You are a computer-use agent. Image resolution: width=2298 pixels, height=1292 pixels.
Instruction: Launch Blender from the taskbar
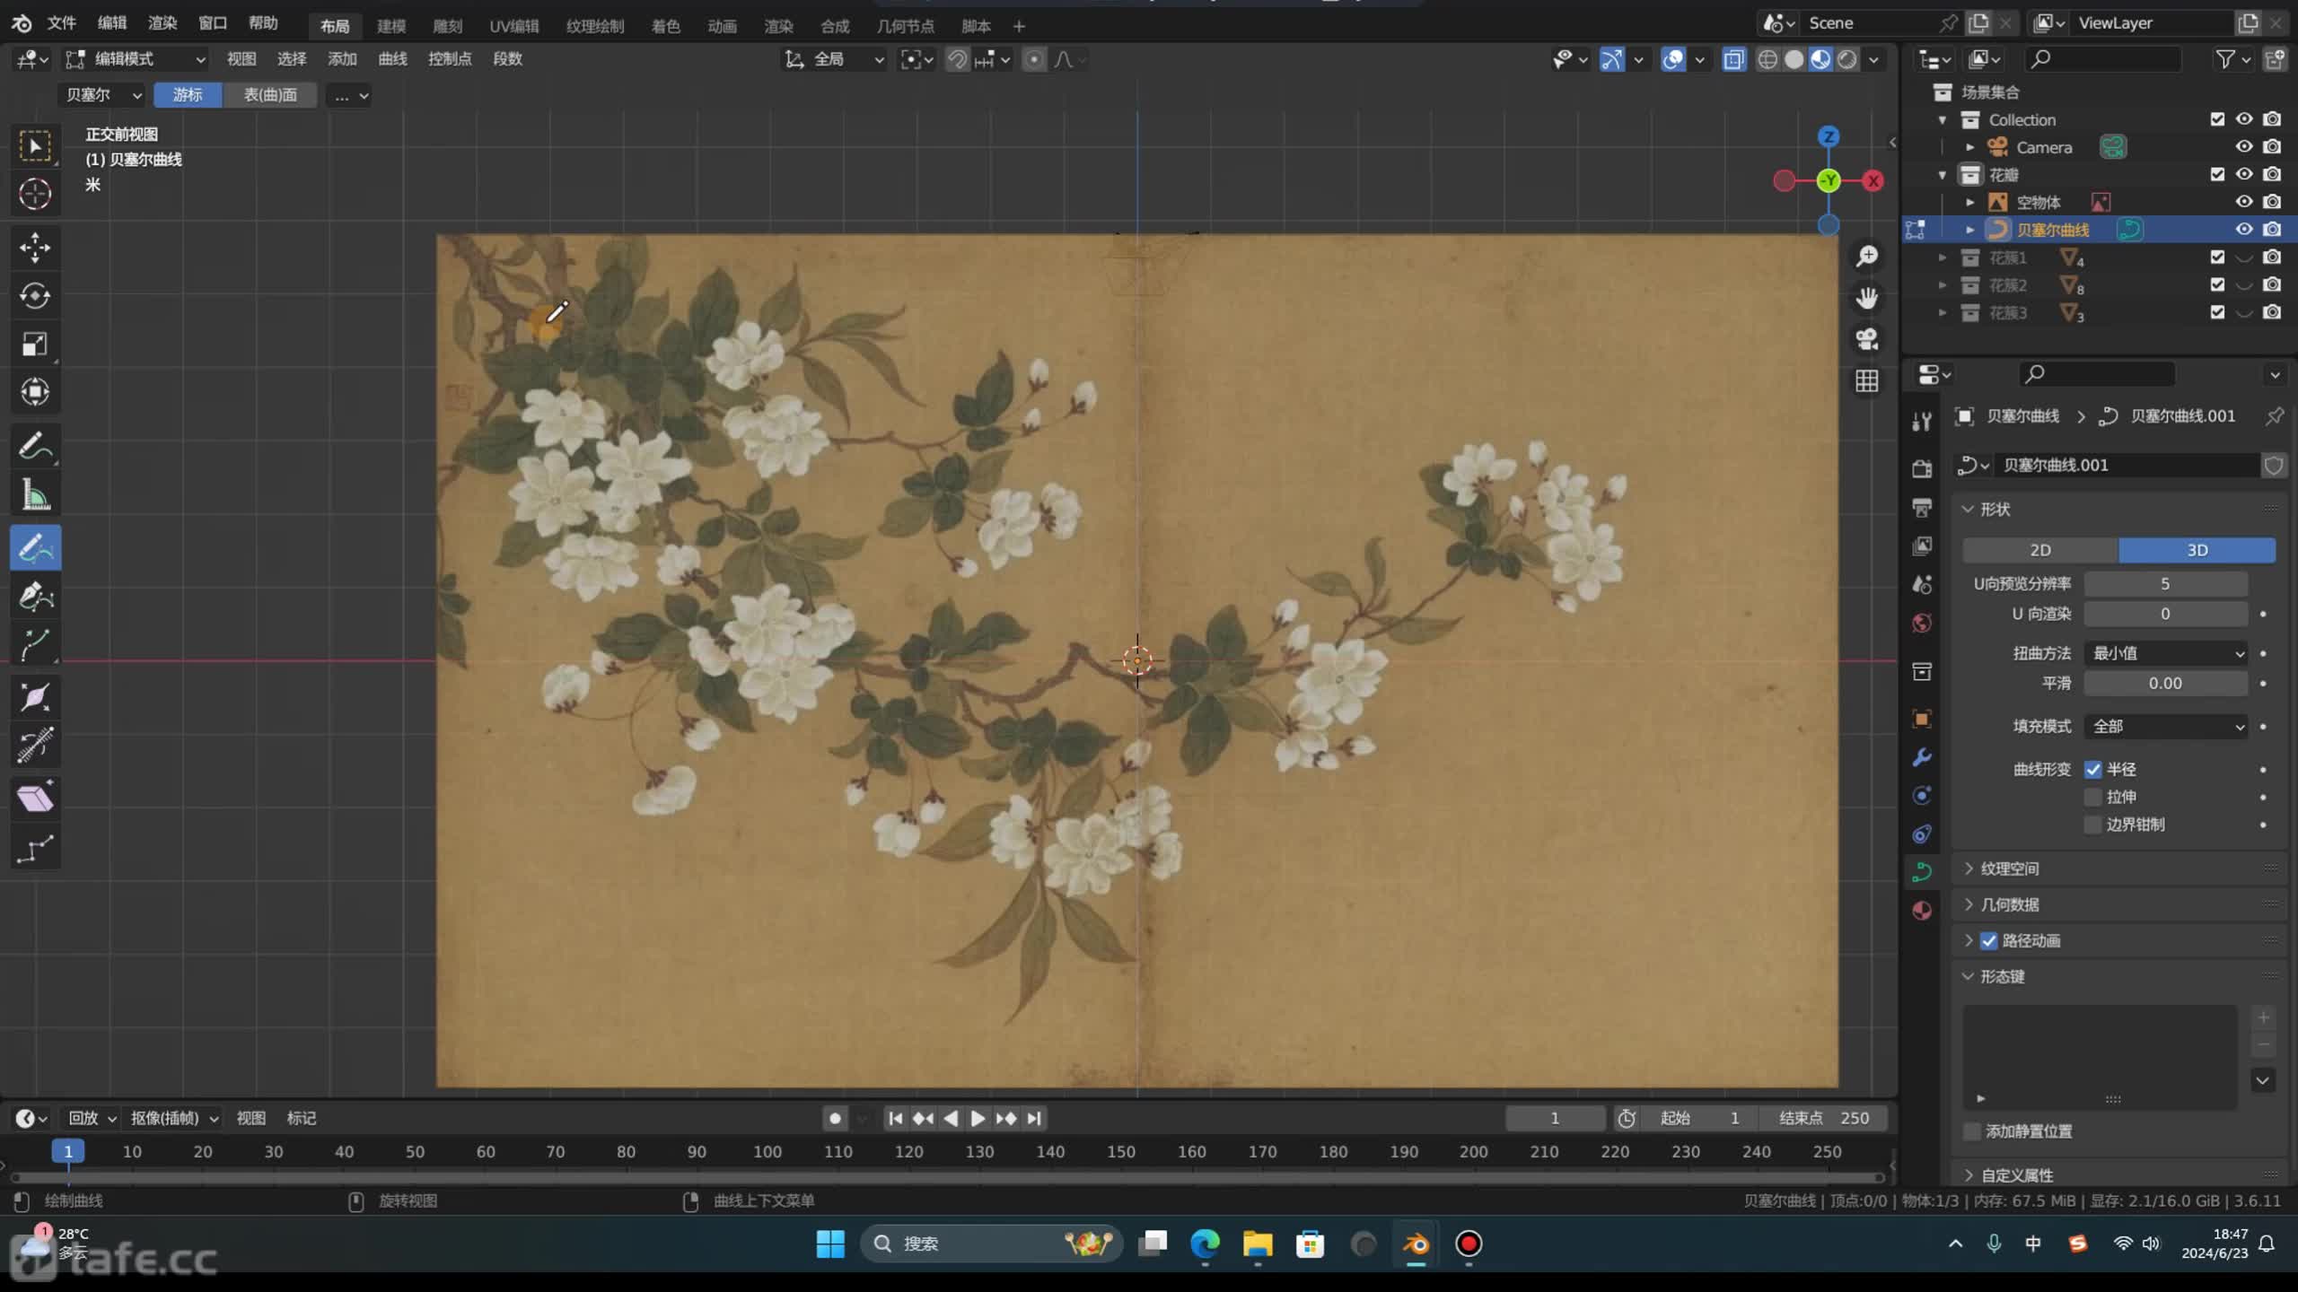[1417, 1244]
